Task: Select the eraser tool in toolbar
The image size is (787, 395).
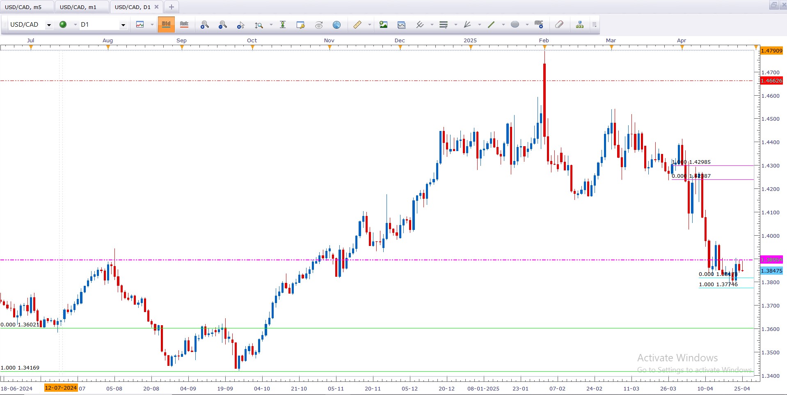Action: pyautogui.click(x=559, y=25)
